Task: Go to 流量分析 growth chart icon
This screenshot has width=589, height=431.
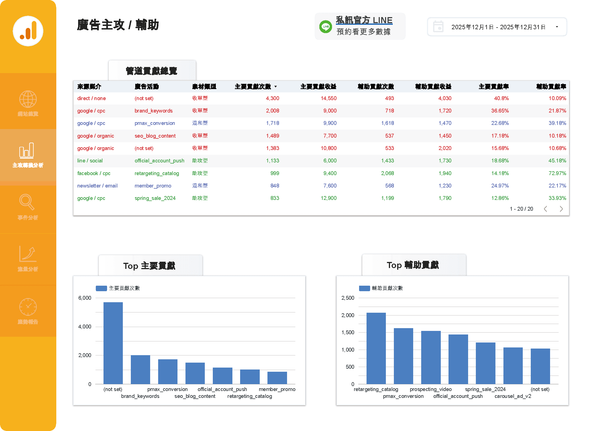Action: coord(27,254)
